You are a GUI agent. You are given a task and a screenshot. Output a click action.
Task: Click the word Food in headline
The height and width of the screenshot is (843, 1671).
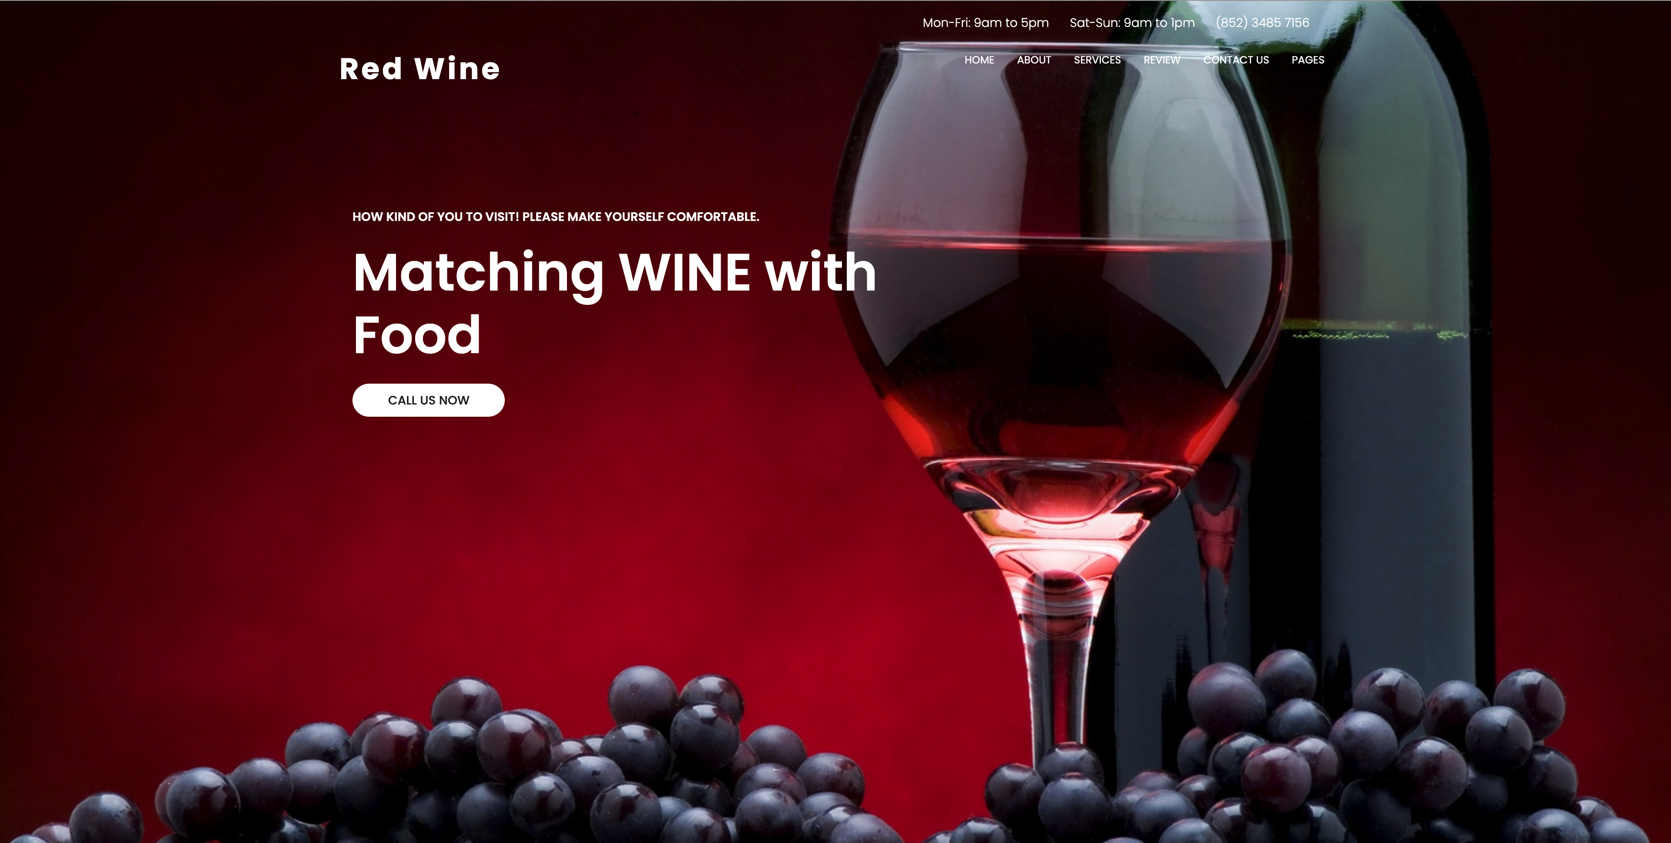[x=416, y=335]
